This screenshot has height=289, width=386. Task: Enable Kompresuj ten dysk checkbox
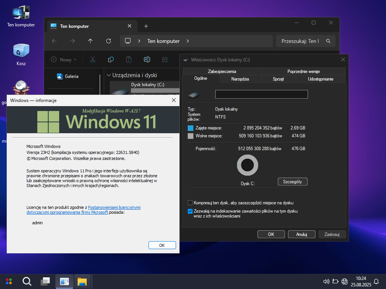pos(190,203)
